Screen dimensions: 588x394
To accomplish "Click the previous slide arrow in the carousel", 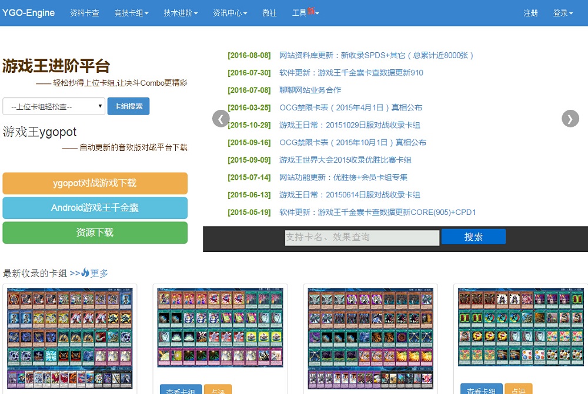I will (221, 119).
